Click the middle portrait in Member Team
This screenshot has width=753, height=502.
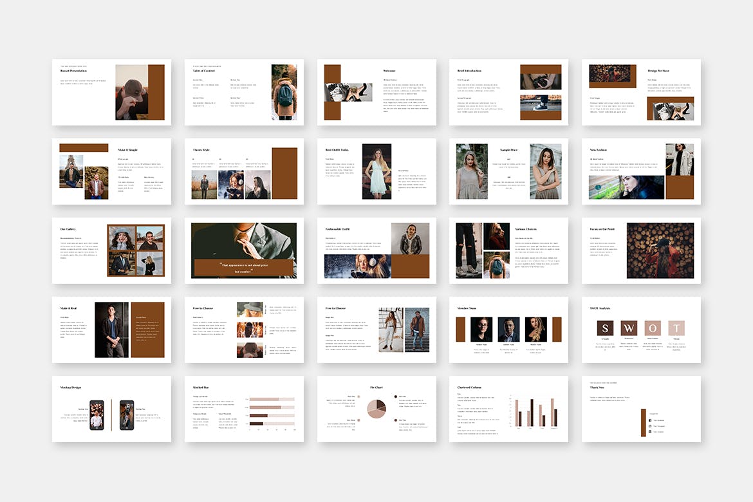pyautogui.click(x=508, y=329)
